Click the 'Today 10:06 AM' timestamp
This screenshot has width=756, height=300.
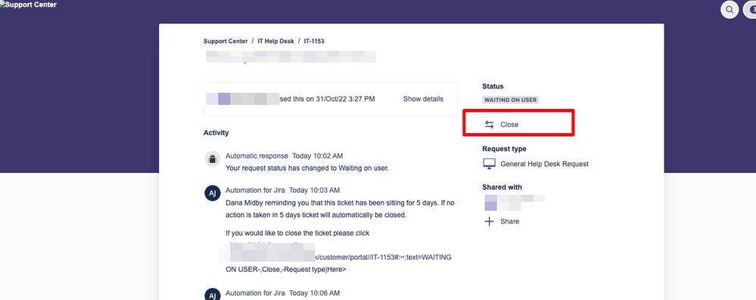[x=314, y=292]
